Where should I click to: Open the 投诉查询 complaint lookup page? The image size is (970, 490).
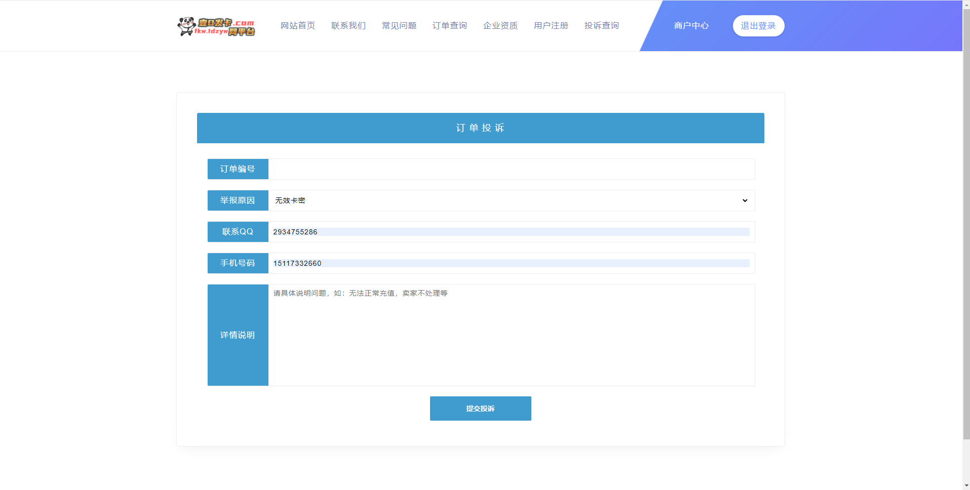click(x=602, y=25)
